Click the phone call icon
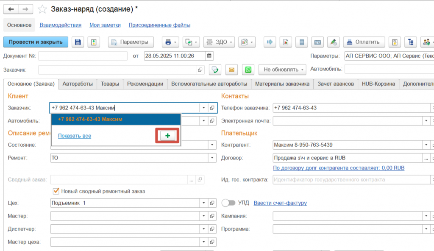 click(215, 70)
